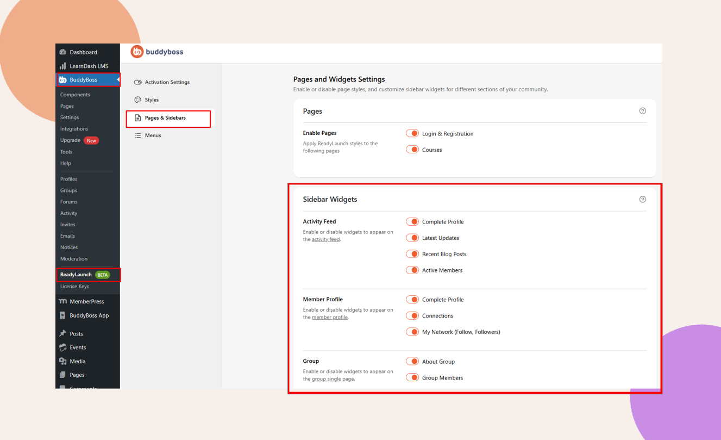The width and height of the screenshot is (721, 440).
Task: Click the Pages and Widgets Settings heading
Action: coord(339,79)
